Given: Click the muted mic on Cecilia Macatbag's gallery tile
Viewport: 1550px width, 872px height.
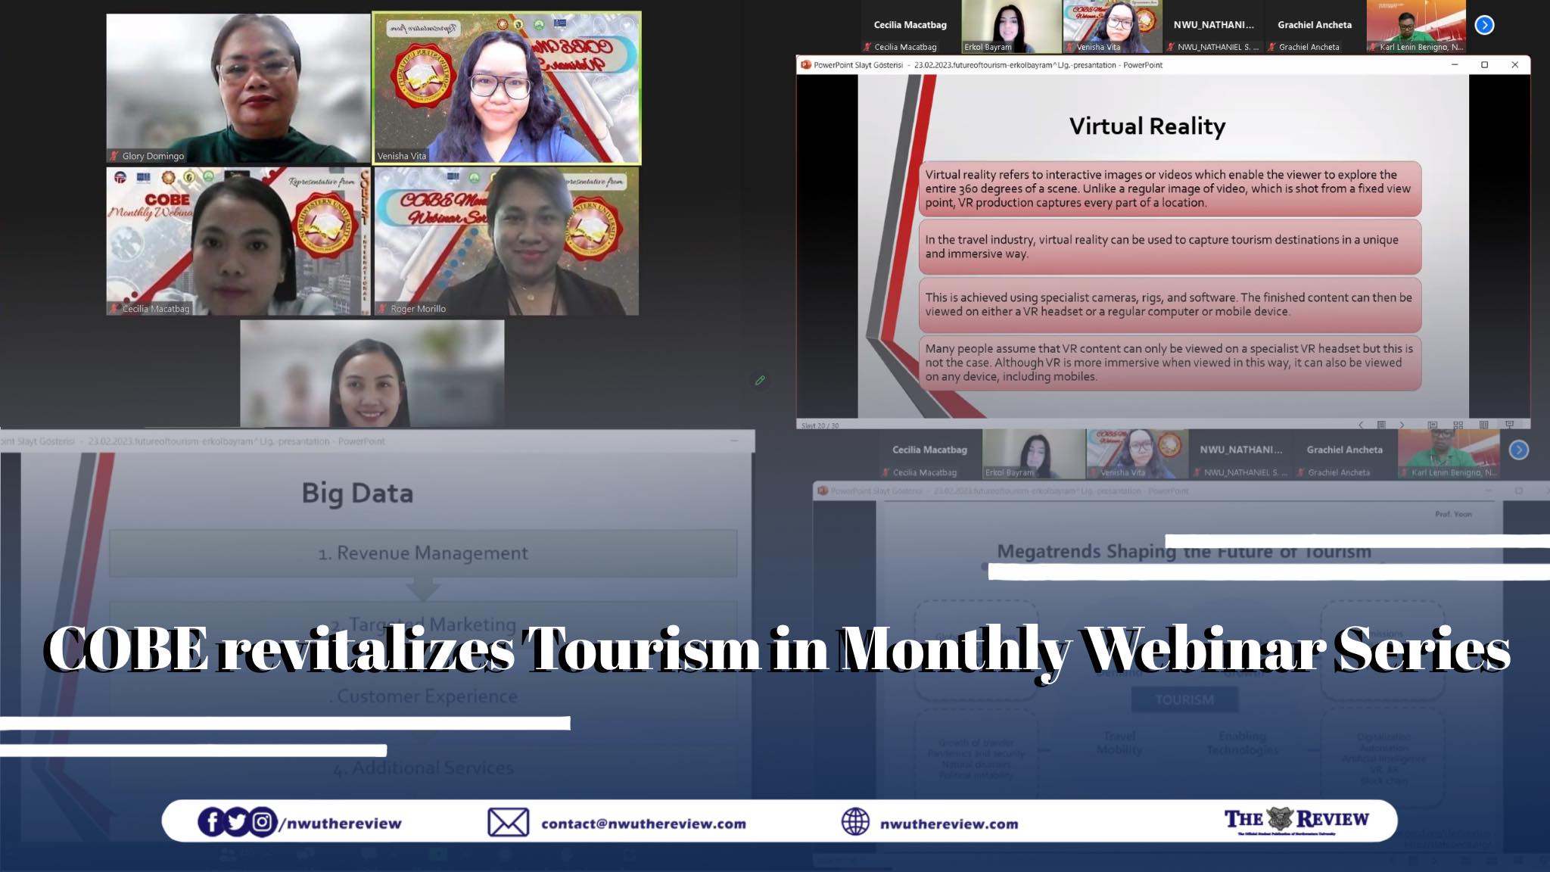Looking at the screenshot, I should click(114, 309).
